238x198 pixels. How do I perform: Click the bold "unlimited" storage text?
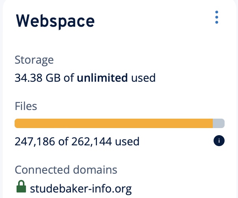102,78
